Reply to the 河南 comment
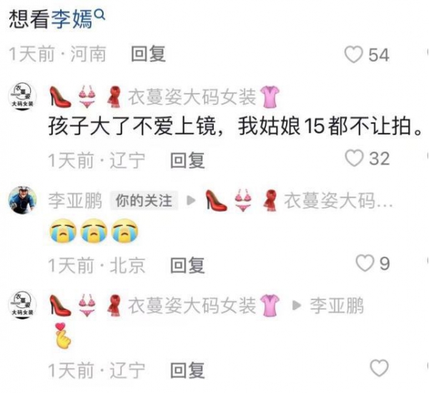The width and height of the screenshot is (429, 393). coord(148,54)
